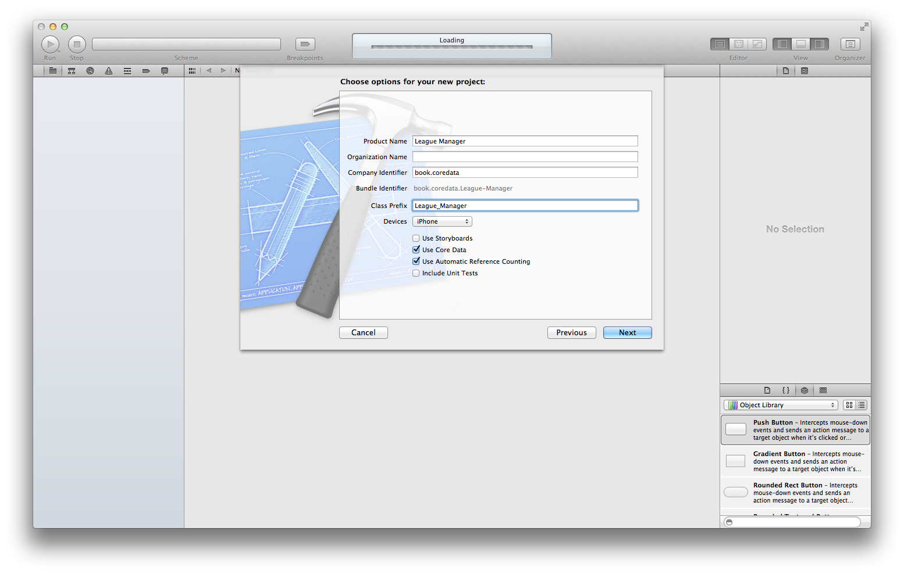Viewport: 904px width, 574px height.
Task: Click the Company Identifier field
Action: (x=525, y=173)
